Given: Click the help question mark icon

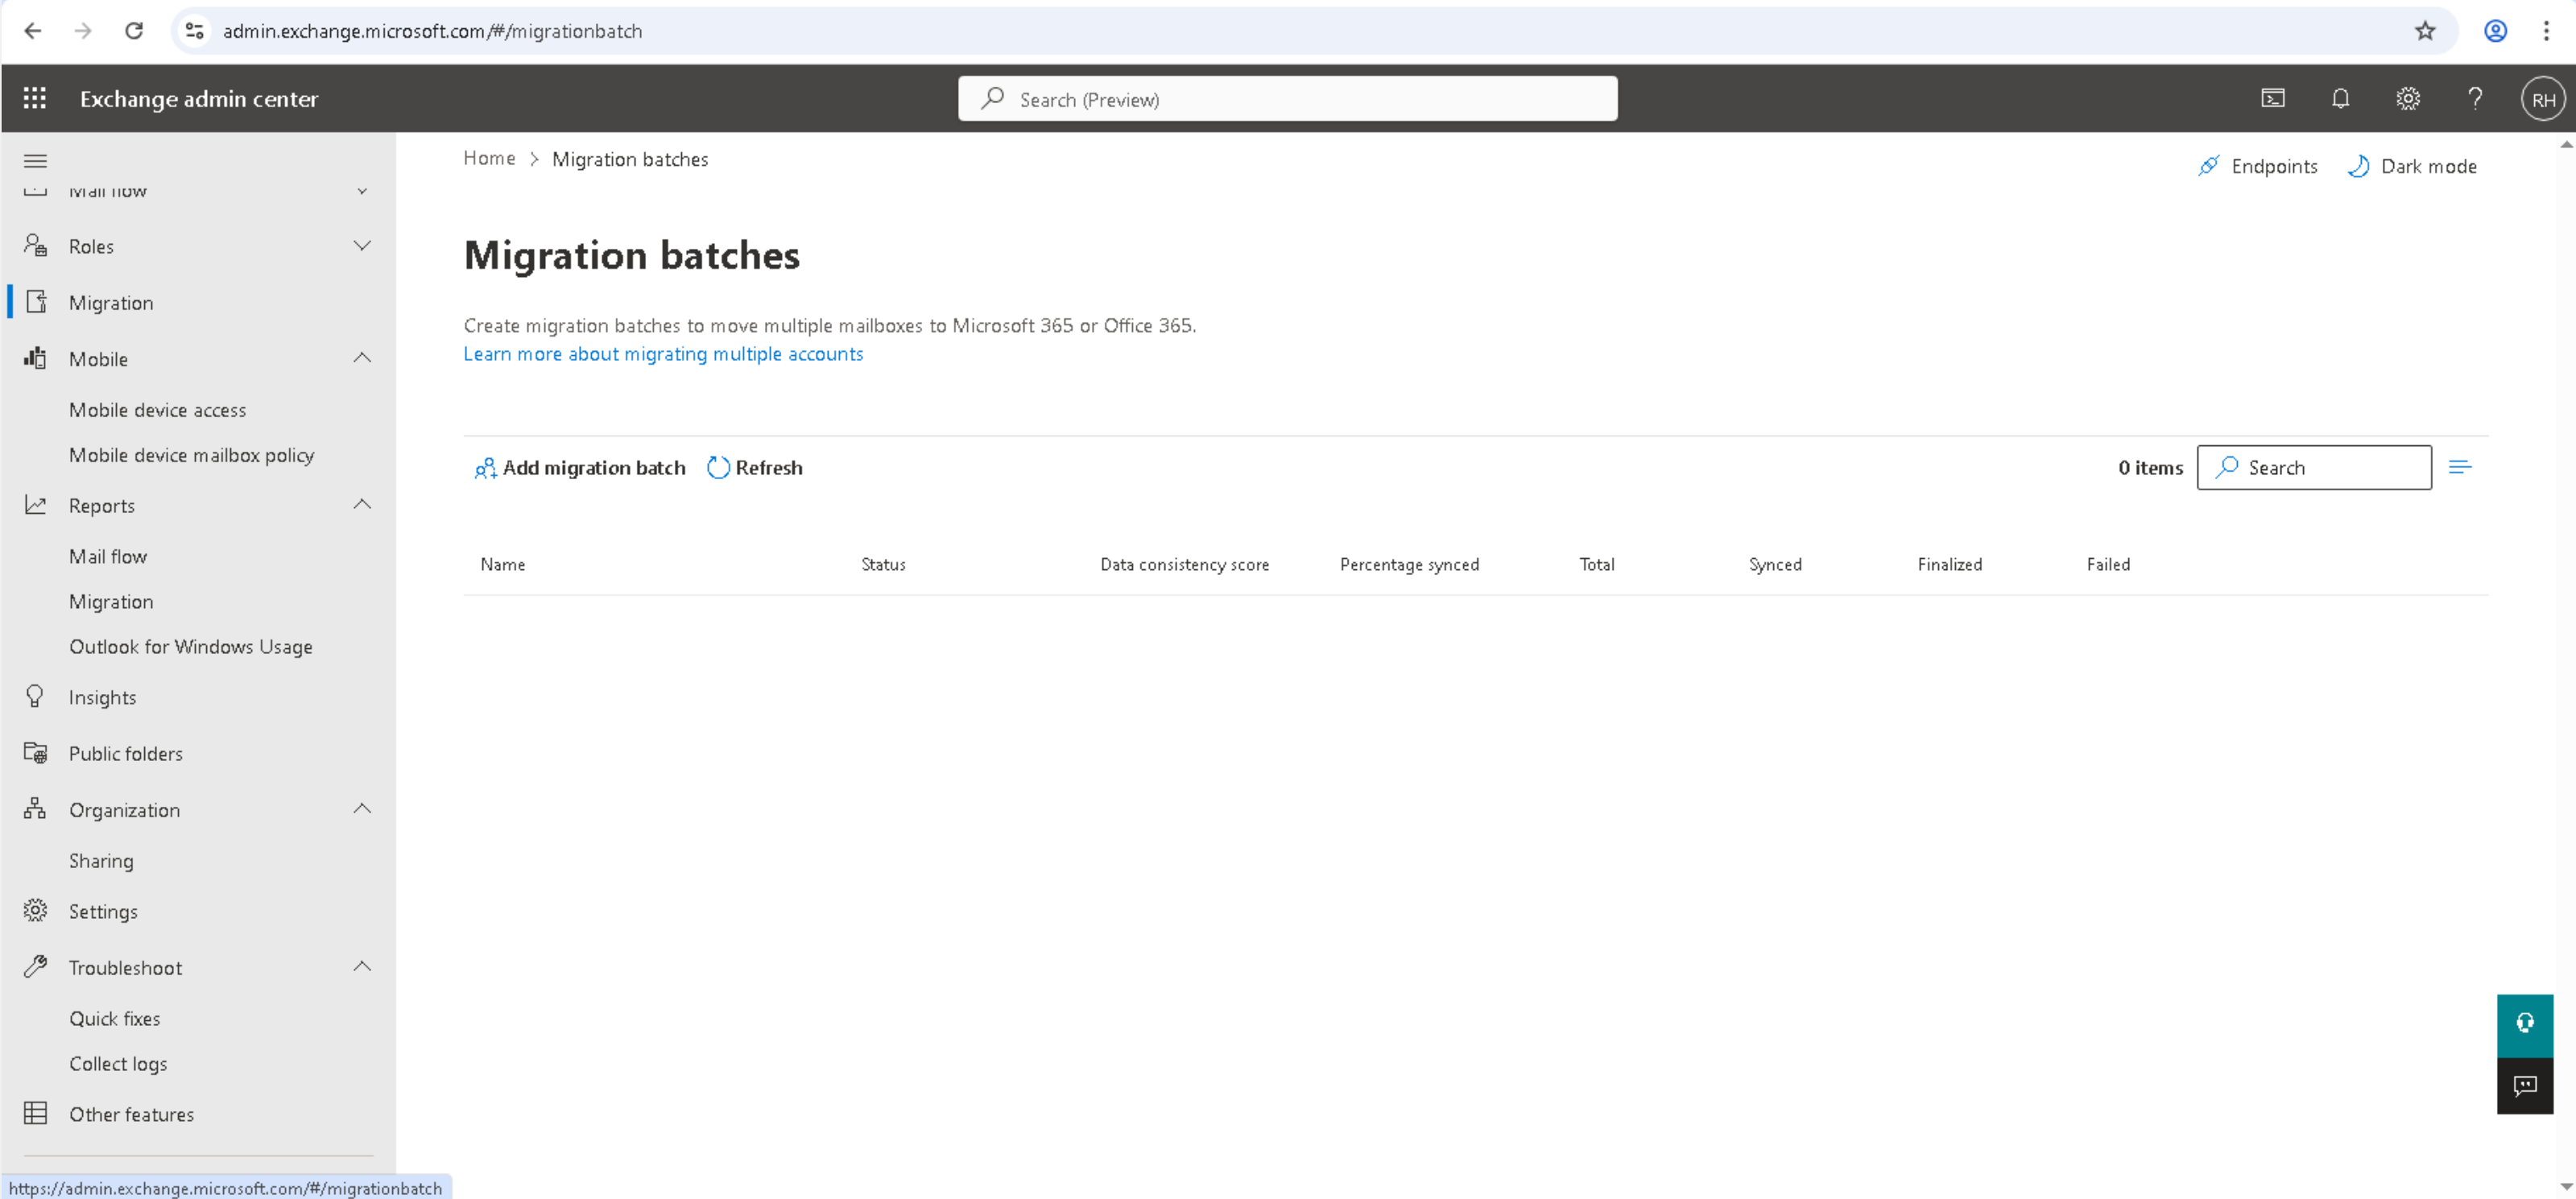Looking at the screenshot, I should [2475, 98].
